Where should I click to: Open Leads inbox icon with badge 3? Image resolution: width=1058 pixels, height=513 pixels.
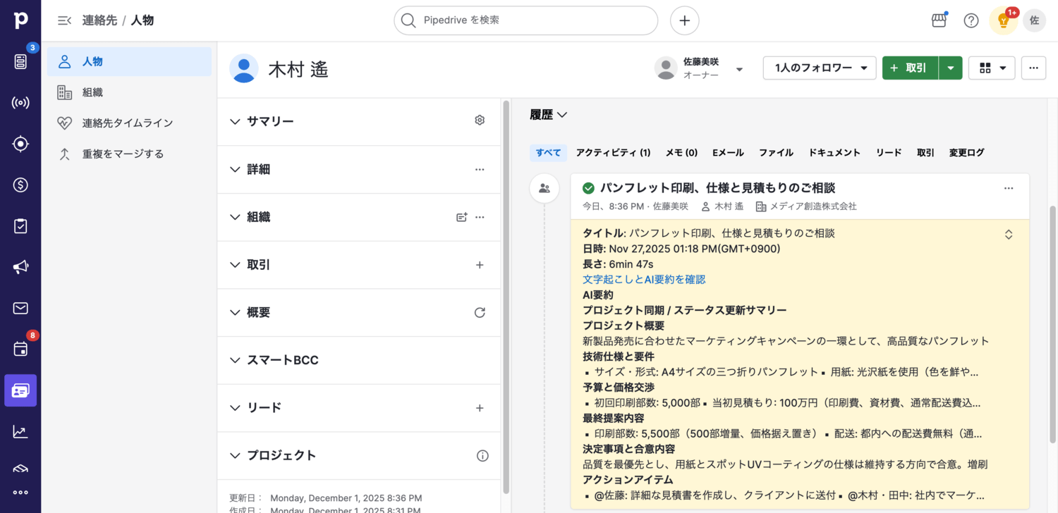pyautogui.click(x=20, y=61)
